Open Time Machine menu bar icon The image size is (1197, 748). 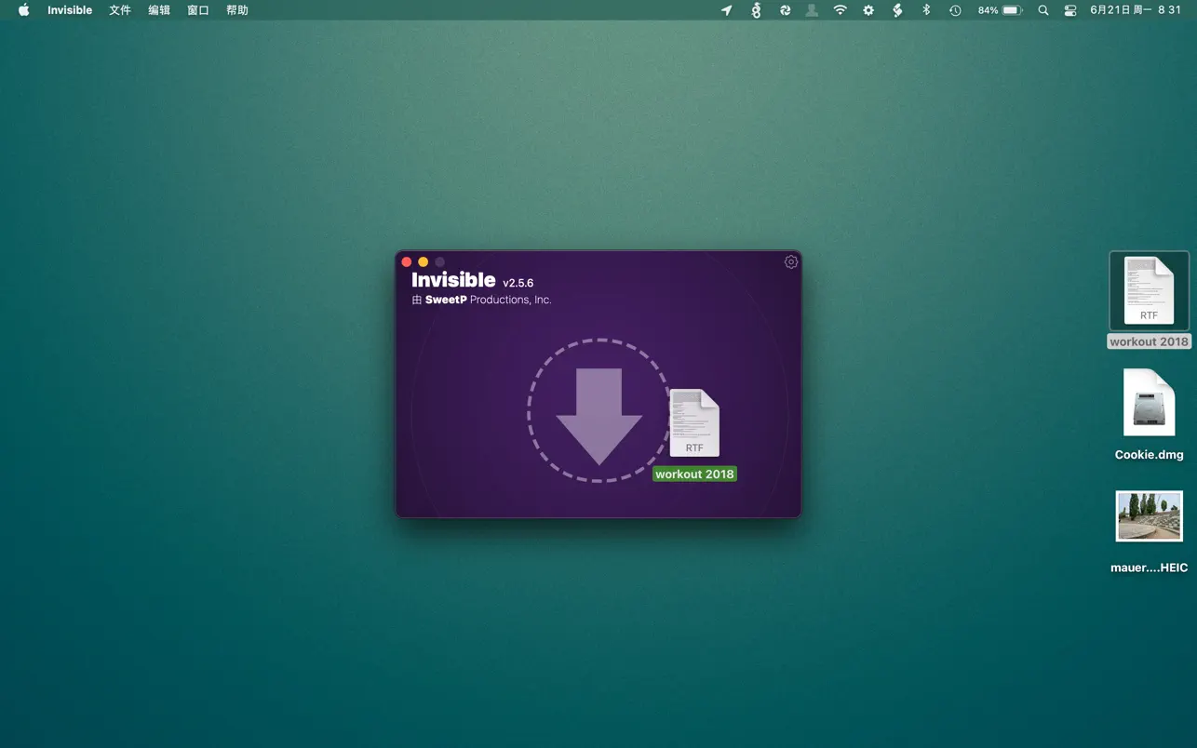[955, 10]
